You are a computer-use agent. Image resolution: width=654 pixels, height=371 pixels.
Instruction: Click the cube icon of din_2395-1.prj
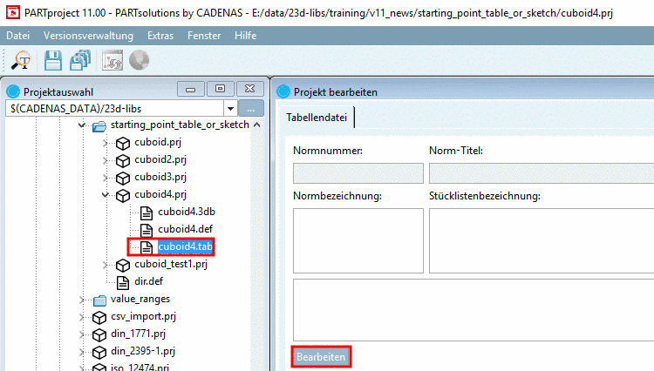click(x=99, y=353)
